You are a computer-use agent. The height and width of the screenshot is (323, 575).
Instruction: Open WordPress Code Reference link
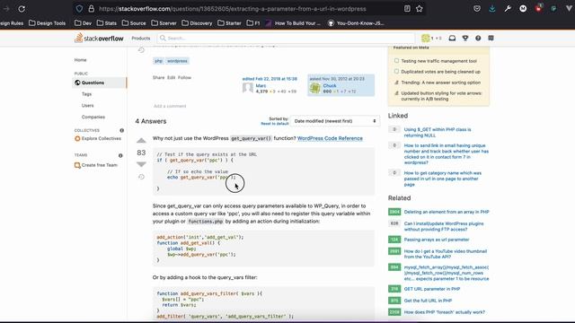(x=330, y=138)
